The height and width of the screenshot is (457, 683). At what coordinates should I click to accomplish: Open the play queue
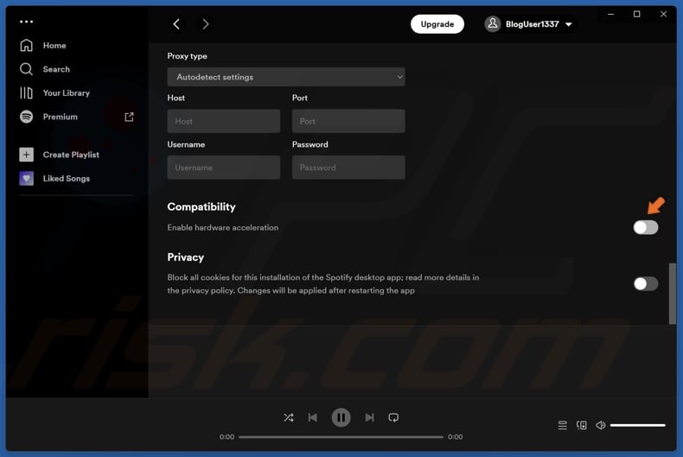pyautogui.click(x=562, y=425)
